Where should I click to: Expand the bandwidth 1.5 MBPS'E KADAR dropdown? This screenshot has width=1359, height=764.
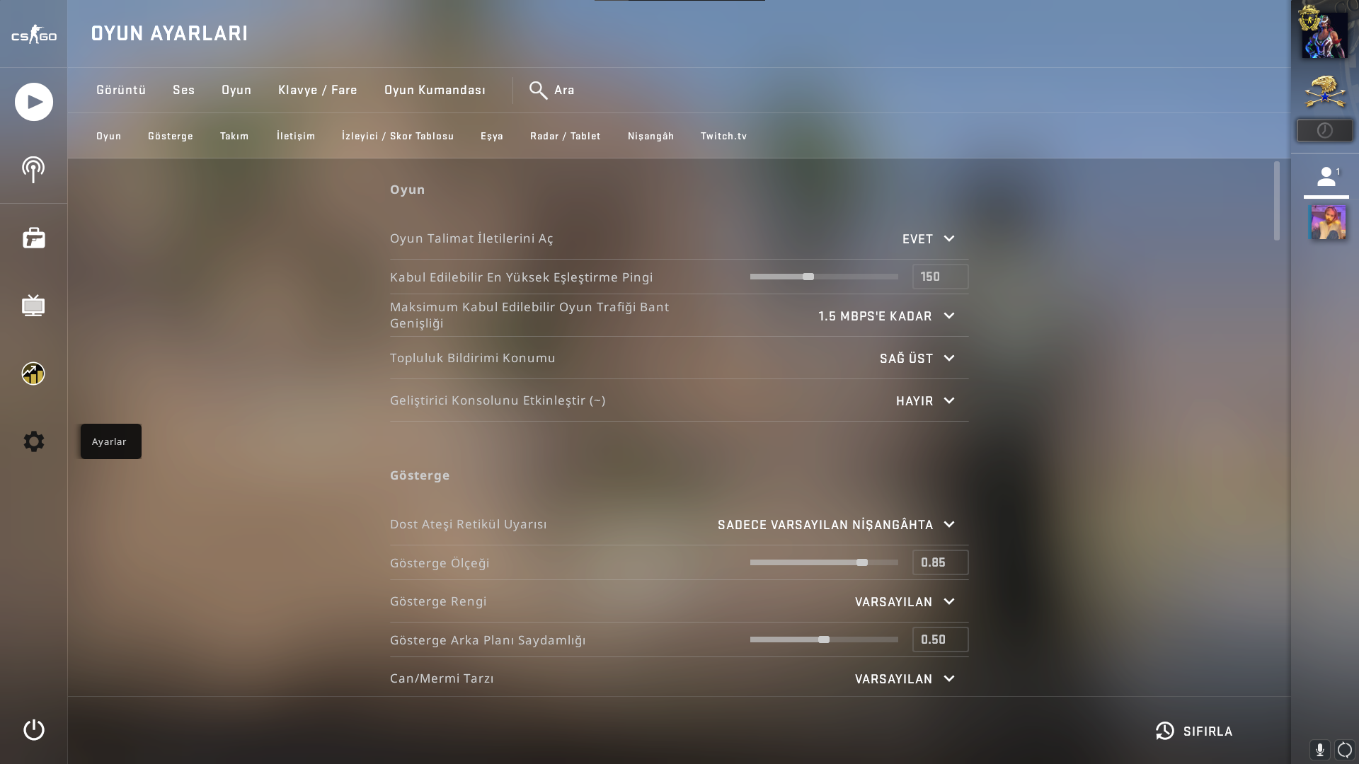point(886,316)
